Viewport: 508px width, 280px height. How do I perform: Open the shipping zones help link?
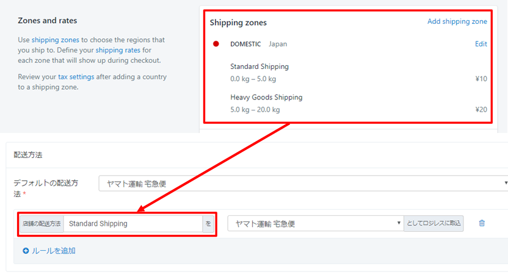(56, 40)
